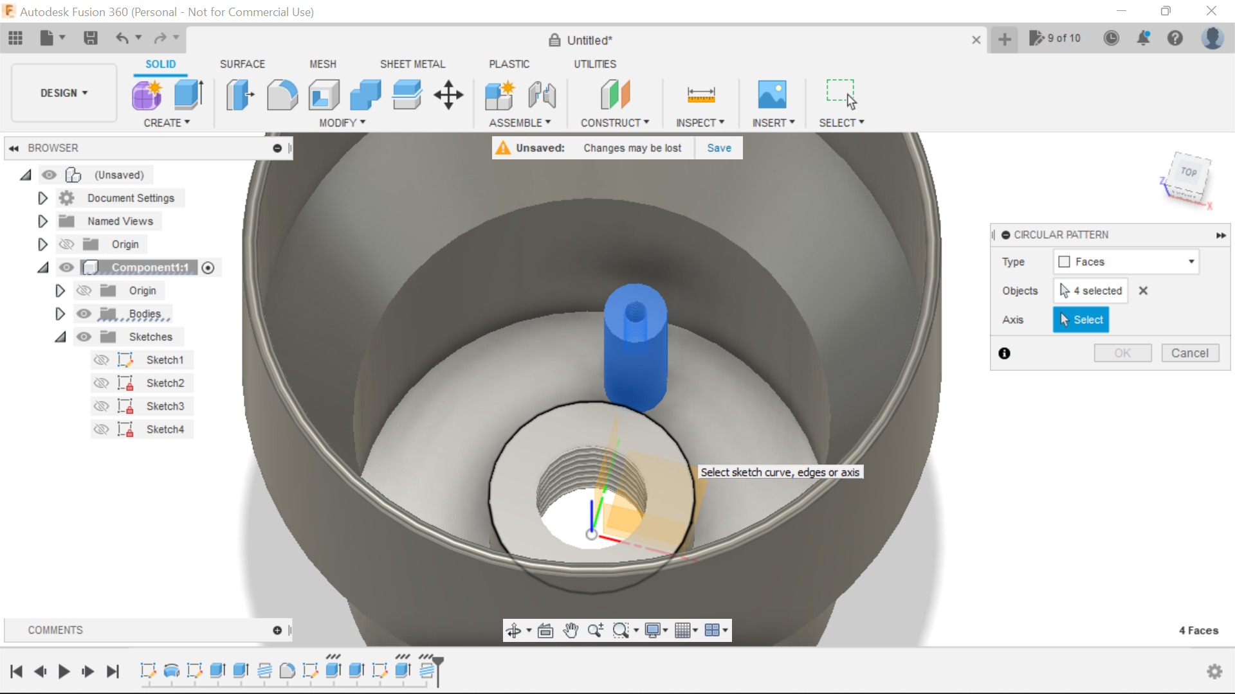Screen dimensions: 1235x694
Task: Click the Look At tool
Action: (545, 630)
